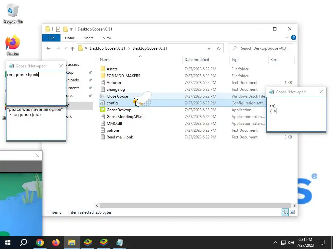The image size is (333, 249).
Task: Show hidden system tray icons
Action: point(275,243)
